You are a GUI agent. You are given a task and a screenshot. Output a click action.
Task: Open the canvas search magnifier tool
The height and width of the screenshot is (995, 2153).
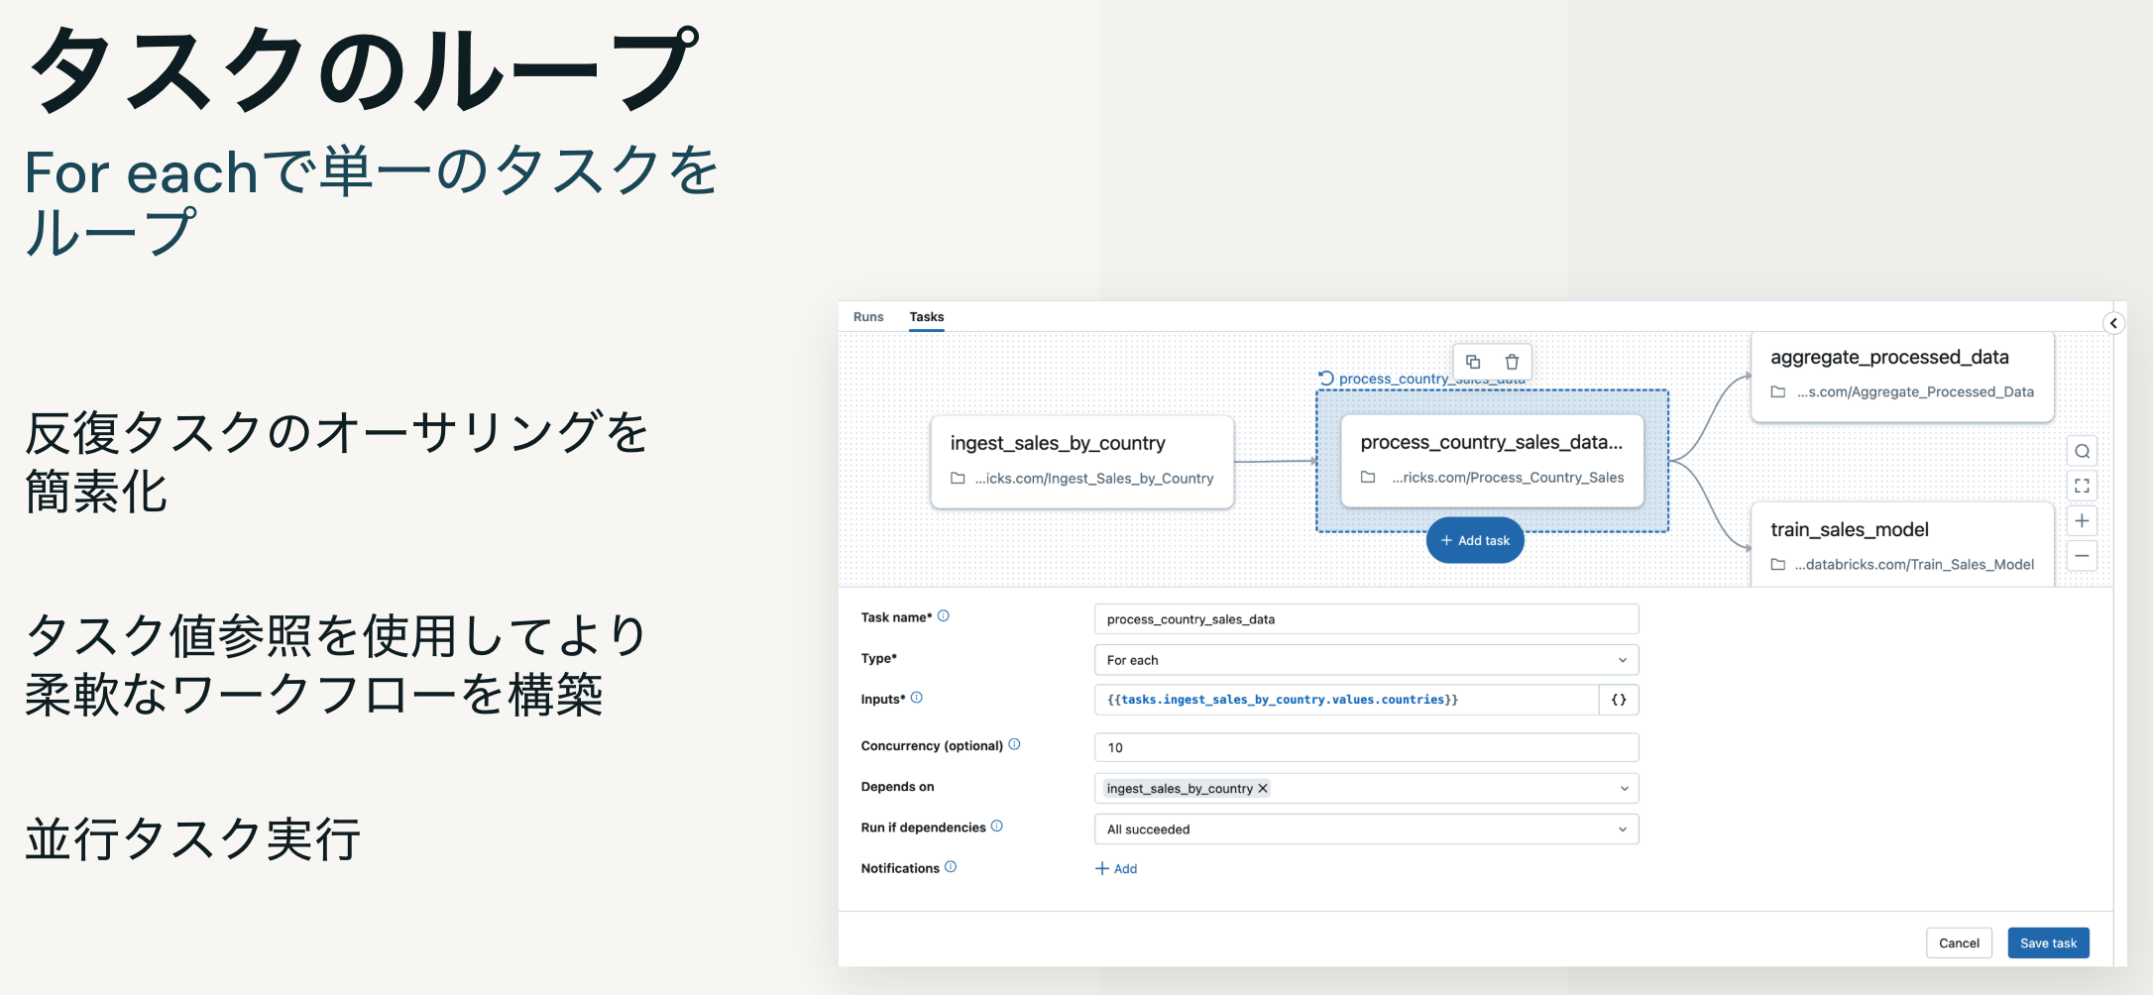pos(2082,451)
